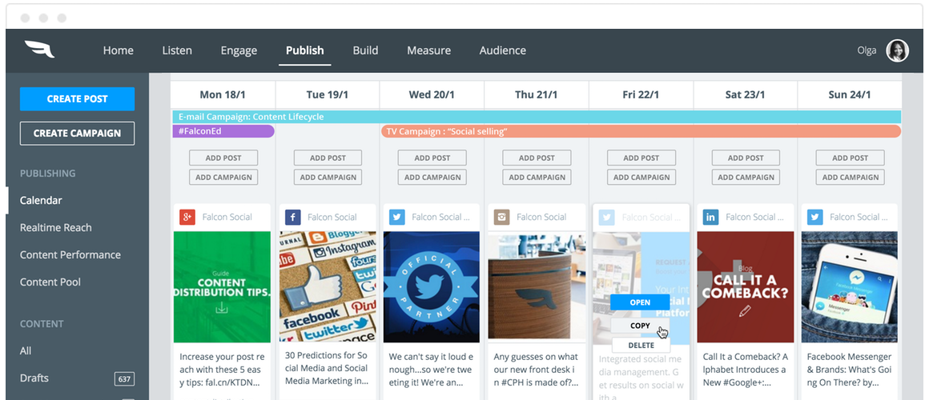Add post on Fri 22/1
Screen dimensions: 929x400
(641, 158)
